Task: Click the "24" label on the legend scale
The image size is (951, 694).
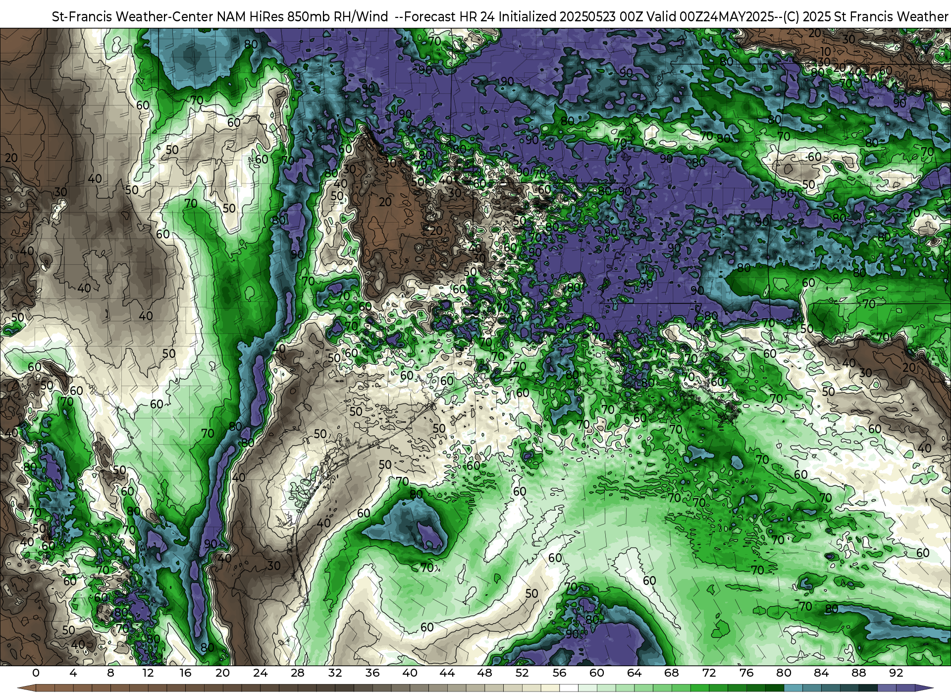Action: click(260, 673)
